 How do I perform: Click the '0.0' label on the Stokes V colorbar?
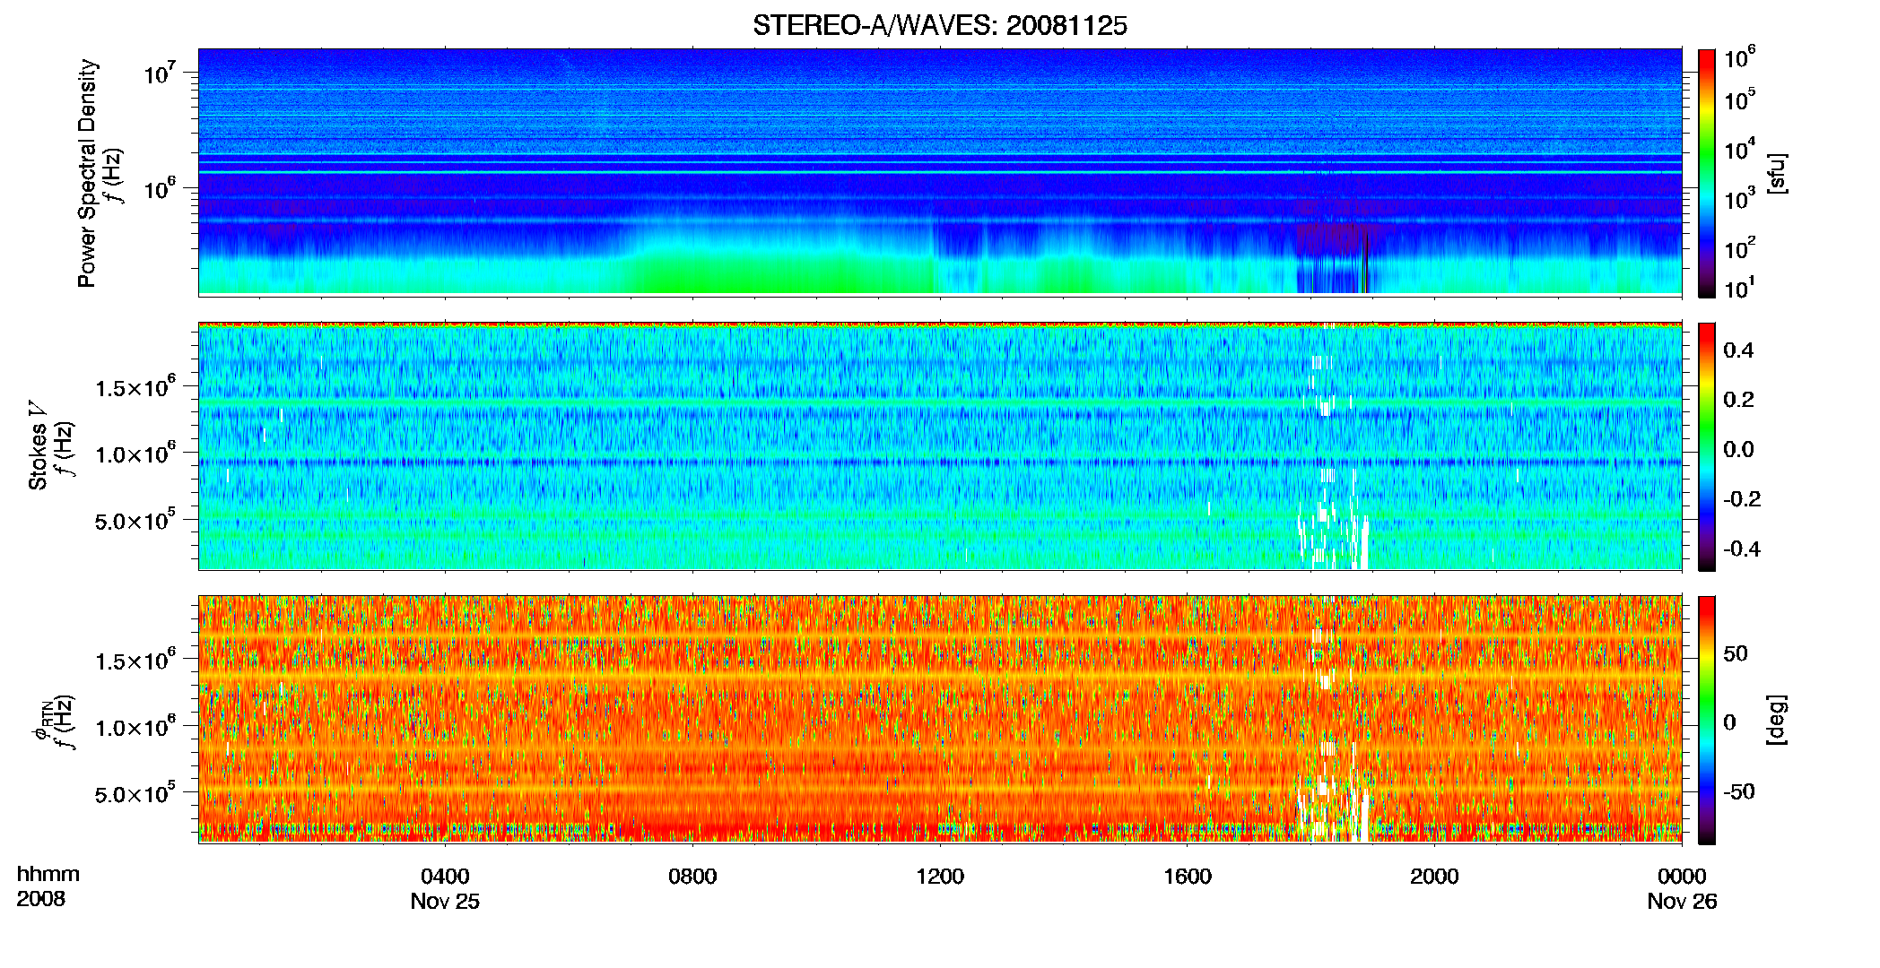pyautogui.click(x=1738, y=450)
